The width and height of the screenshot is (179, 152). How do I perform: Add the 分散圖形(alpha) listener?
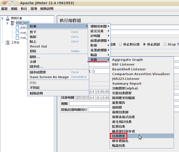142,88
